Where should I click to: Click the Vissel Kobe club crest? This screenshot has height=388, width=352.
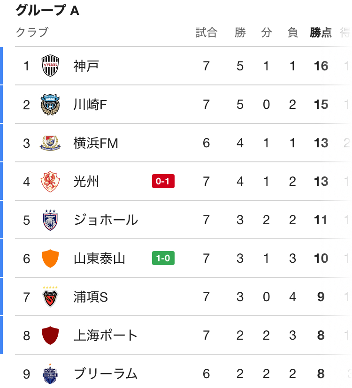click(50, 66)
